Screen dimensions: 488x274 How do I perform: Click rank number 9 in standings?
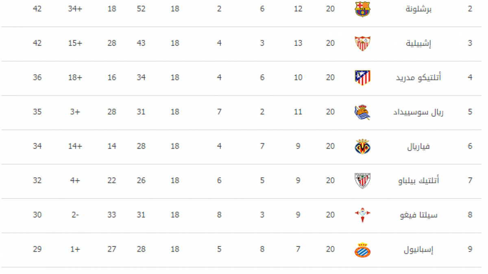click(x=470, y=249)
